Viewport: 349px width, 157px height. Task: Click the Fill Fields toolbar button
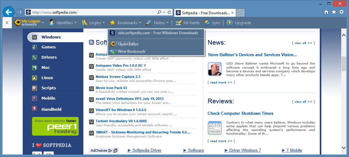pyautogui.click(x=188, y=23)
